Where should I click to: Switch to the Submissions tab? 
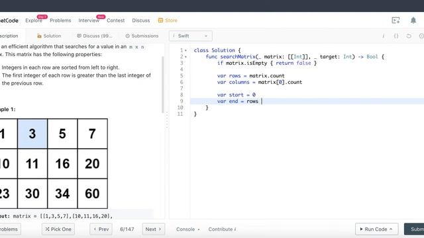(142, 36)
